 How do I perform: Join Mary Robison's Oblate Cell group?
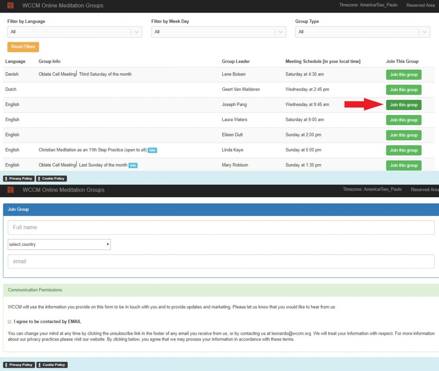coord(404,165)
